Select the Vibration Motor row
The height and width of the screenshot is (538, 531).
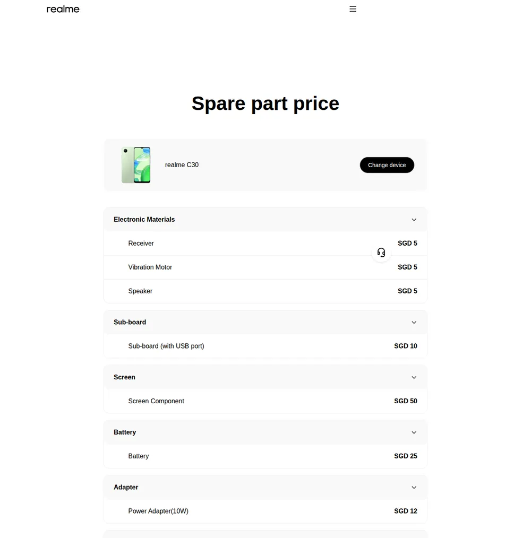click(265, 267)
